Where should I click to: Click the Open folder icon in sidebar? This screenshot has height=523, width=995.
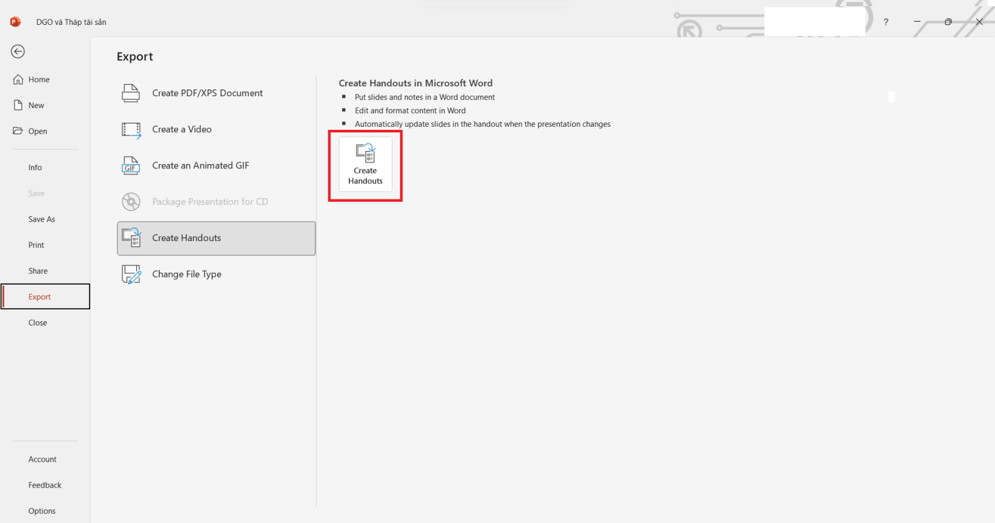pyautogui.click(x=18, y=131)
